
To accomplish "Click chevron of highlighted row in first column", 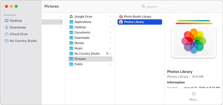I will (x=61, y=22).
